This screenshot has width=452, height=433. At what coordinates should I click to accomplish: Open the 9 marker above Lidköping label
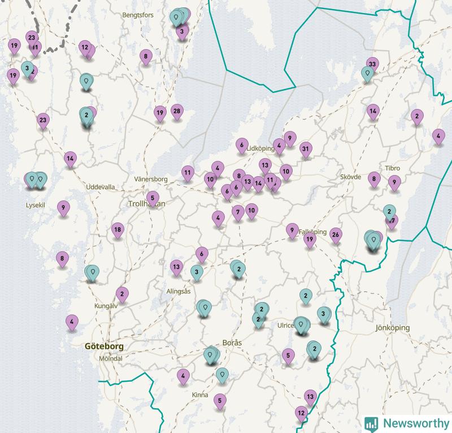(290, 138)
